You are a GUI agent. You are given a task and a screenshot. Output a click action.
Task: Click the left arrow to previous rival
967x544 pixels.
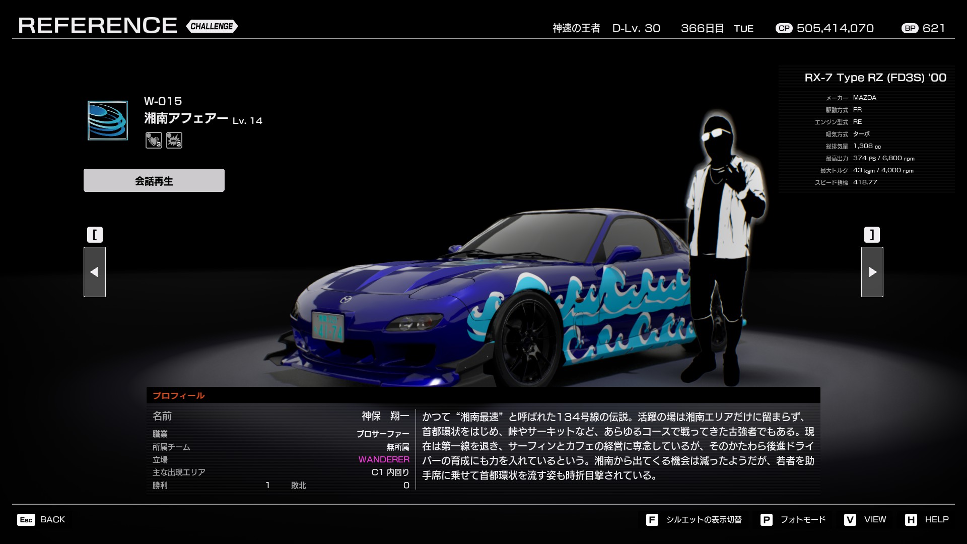(x=95, y=272)
